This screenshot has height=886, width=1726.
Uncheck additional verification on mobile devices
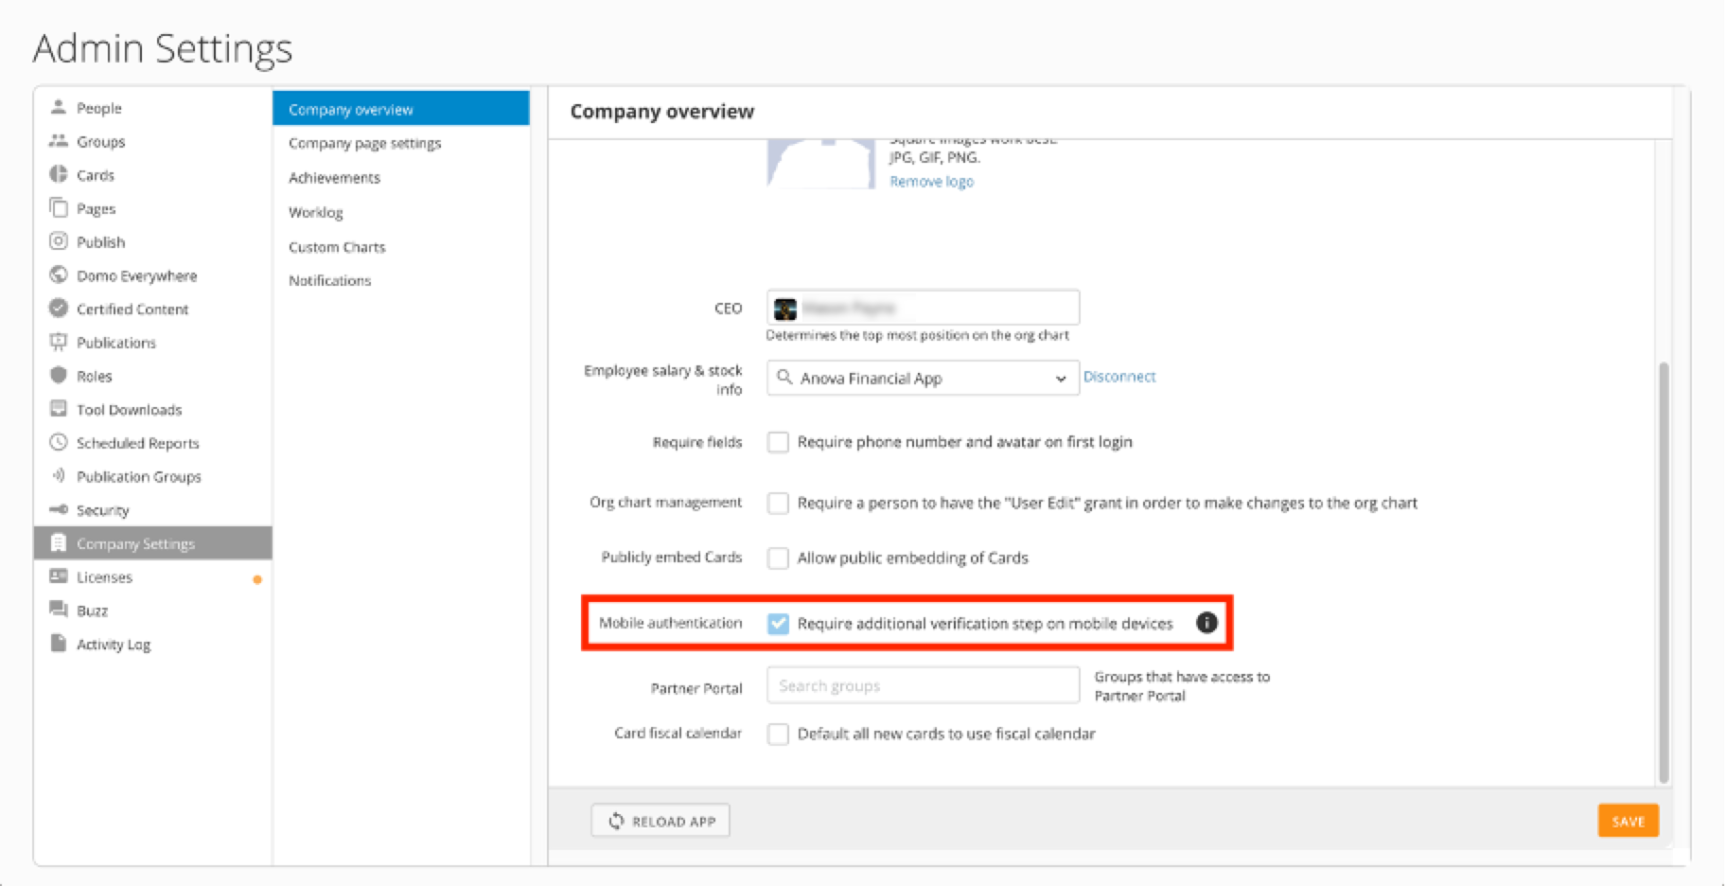[x=778, y=623]
